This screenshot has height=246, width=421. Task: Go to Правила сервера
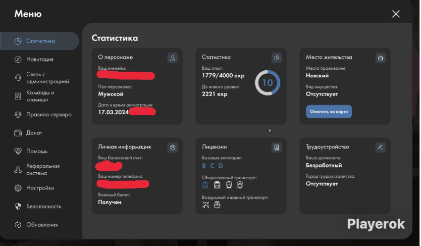pos(49,114)
